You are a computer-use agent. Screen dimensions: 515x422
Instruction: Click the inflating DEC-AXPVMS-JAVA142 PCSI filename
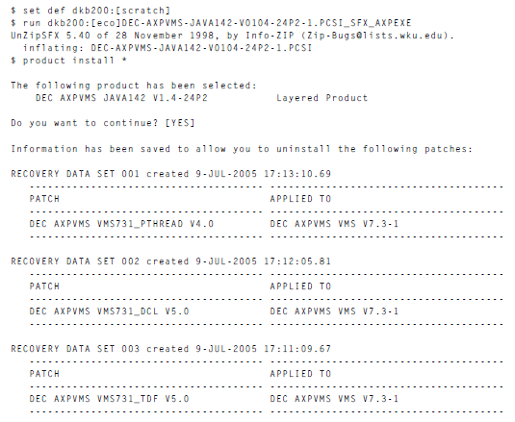click(201, 48)
